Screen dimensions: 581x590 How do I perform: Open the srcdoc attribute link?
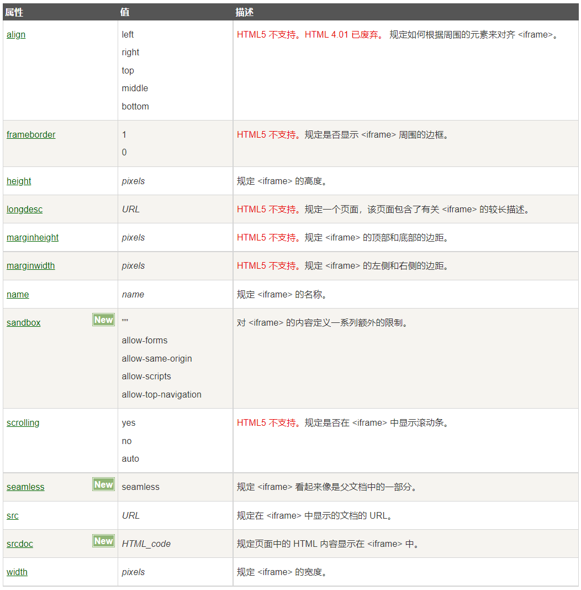[x=19, y=544]
